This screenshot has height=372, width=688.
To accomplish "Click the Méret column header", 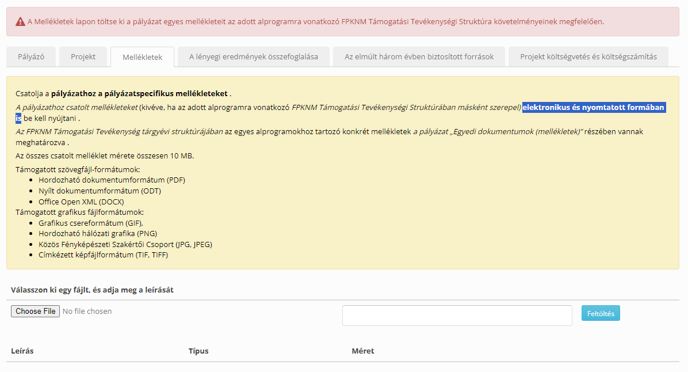I will click(363, 351).
